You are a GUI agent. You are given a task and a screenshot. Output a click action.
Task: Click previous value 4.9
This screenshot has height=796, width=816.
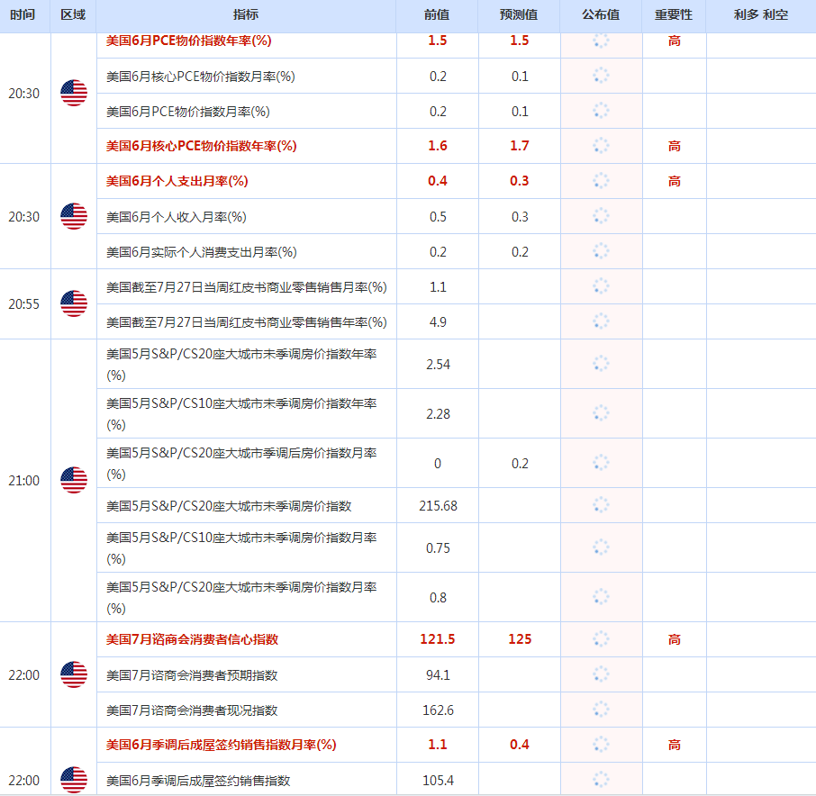point(438,322)
